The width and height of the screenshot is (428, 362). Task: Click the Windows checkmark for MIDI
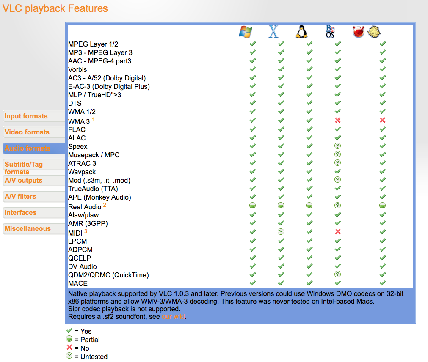coord(253,232)
